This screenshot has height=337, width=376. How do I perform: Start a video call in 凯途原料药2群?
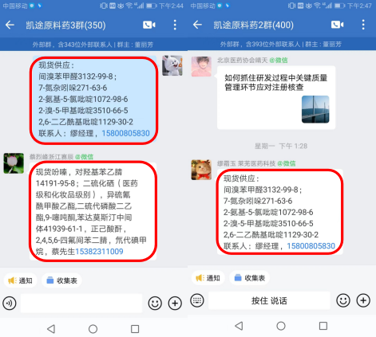click(337, 25)
